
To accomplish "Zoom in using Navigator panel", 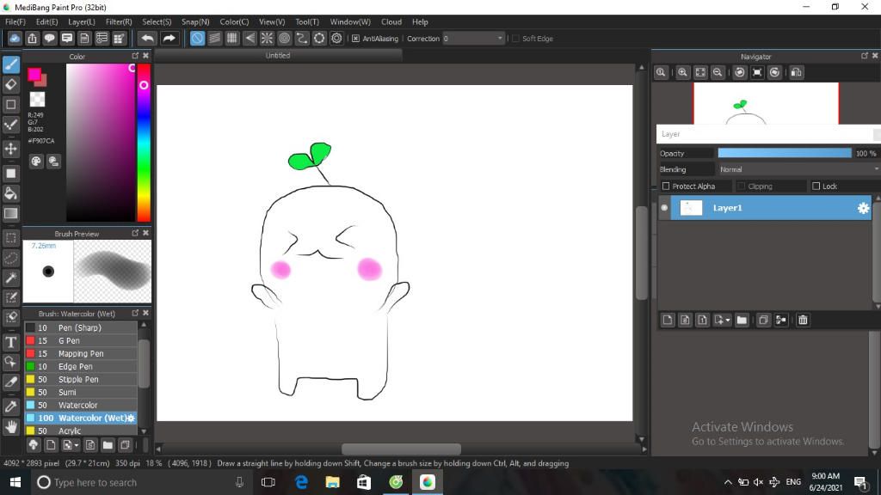I will (x=682, y=72).
